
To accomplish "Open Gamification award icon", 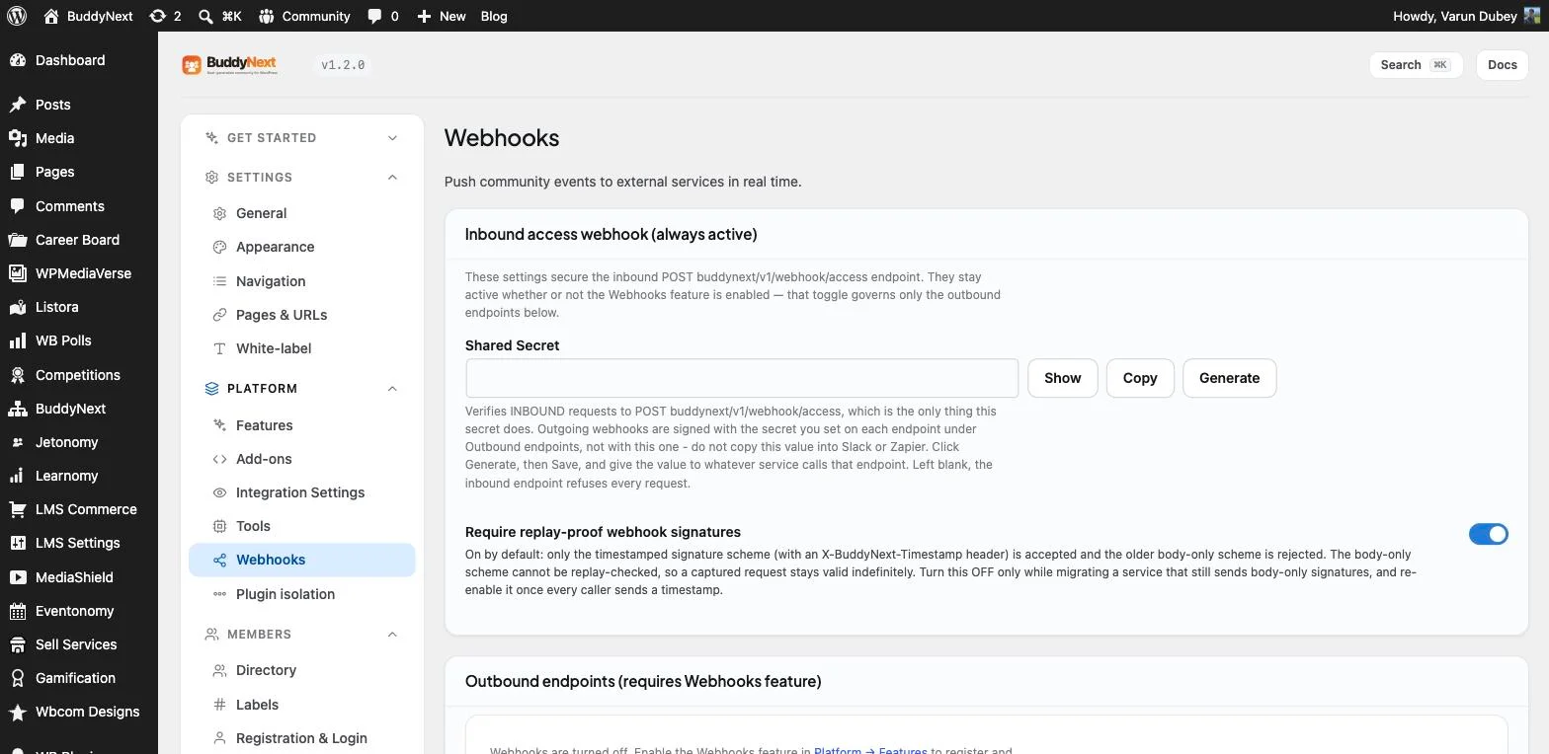I will pyautogui.click(x=17, y=678).
